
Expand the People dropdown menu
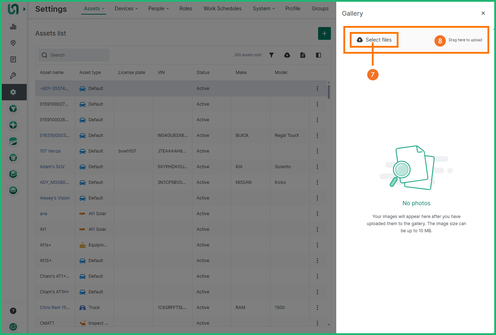(158, 9)
